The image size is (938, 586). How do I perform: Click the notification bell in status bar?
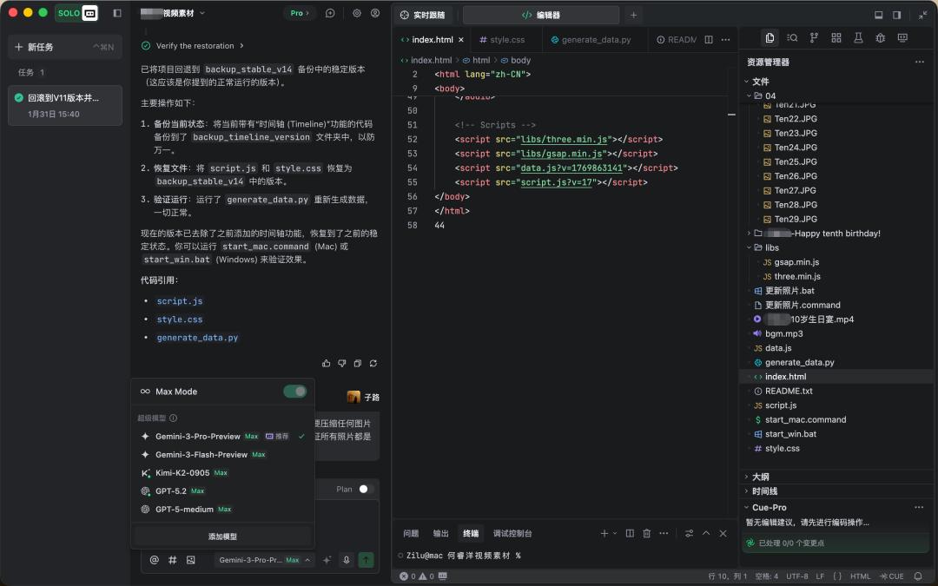(x=918, y=576)
